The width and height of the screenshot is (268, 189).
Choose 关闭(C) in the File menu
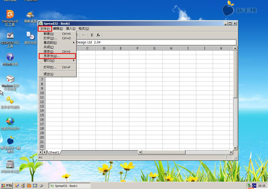click(57, 47)
